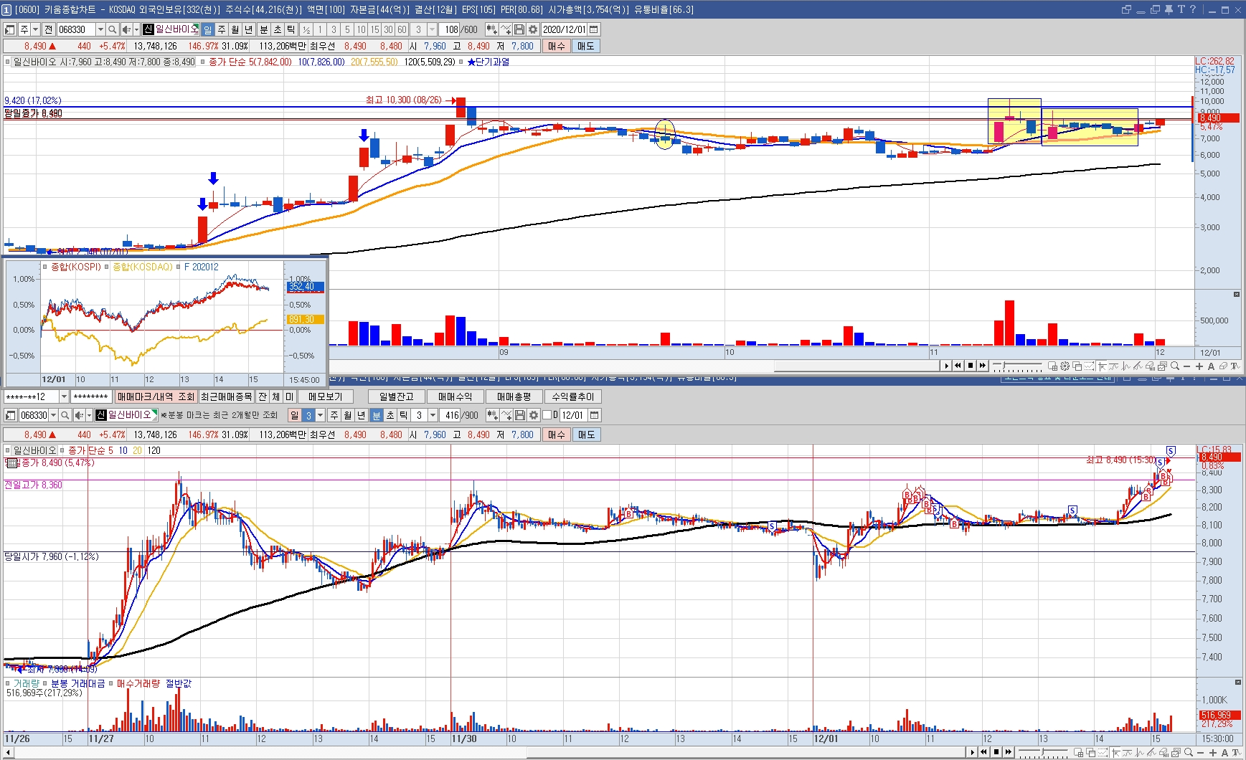
Task: Click indicator line tool icon in top toolbar
Action: point(505,29)
